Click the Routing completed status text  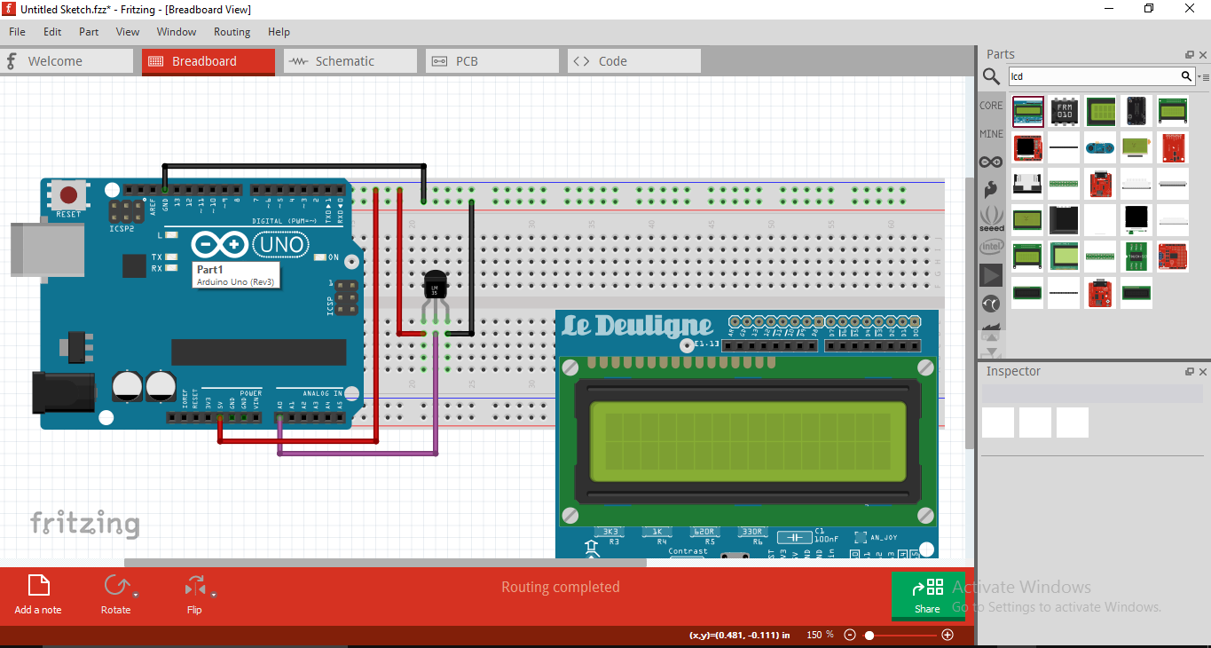click(561, 588)
